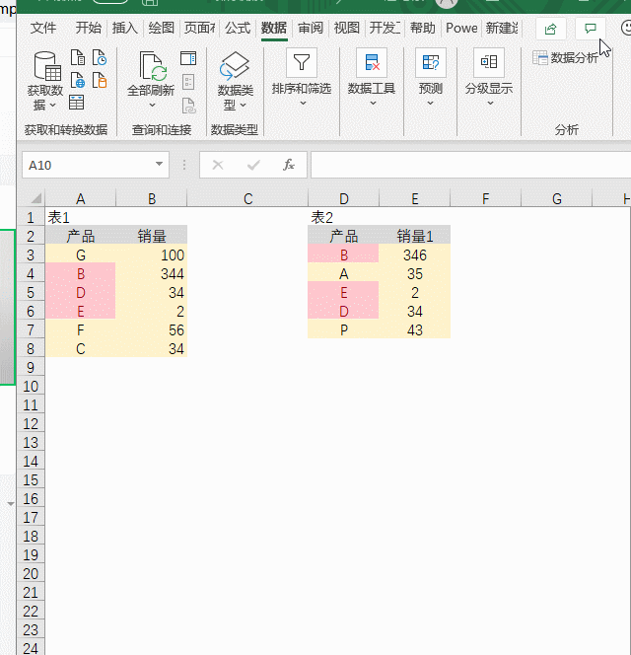Click the Select All corner triangle
This screenshot has width=631, height=655.
(x=36, y=198)
